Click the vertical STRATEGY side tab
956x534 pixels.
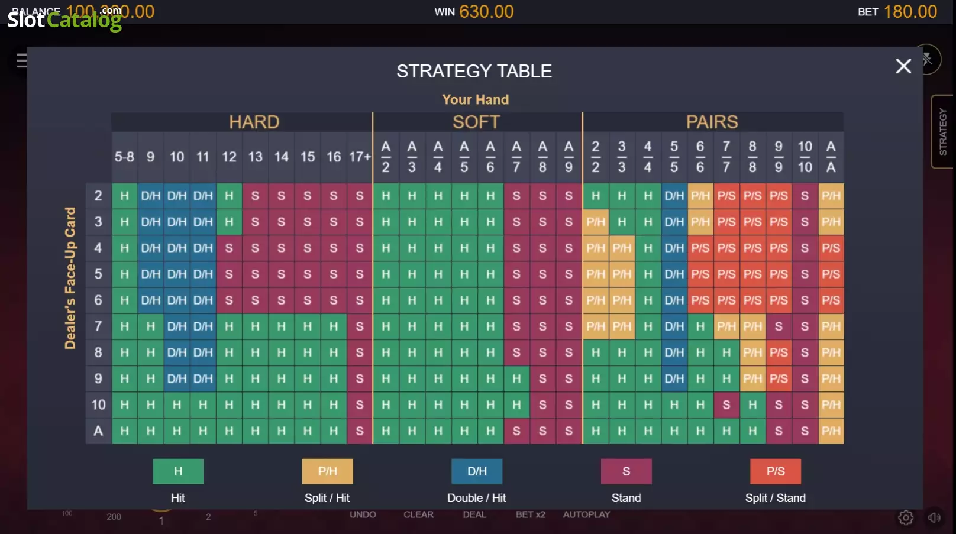943,132
